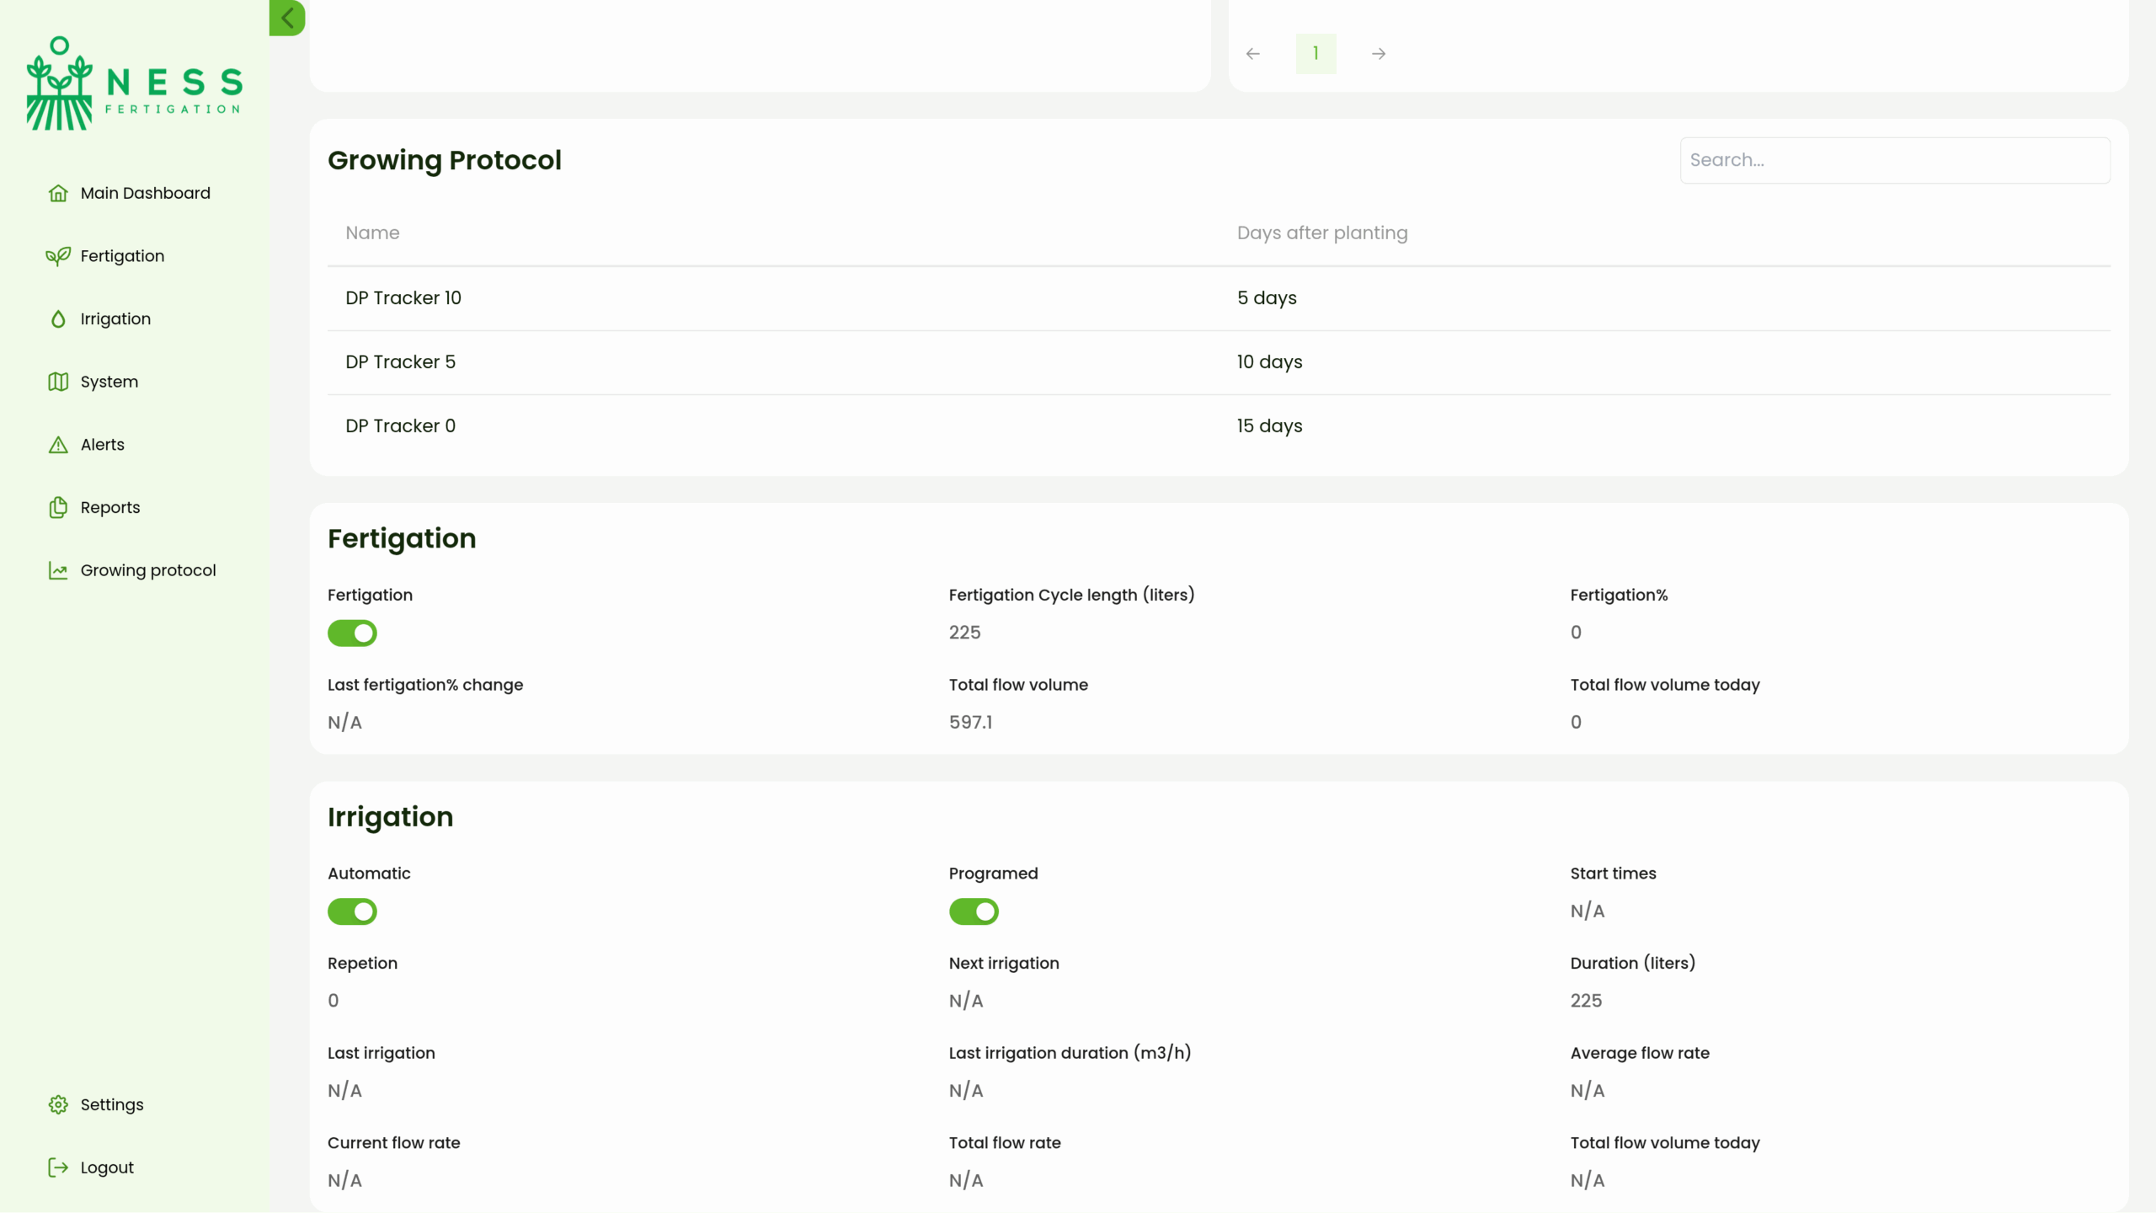Toggle the Programed irrigation switch
This screenshot has height=1213, width=2156.
pyautogui.click(x=974, y=911)
